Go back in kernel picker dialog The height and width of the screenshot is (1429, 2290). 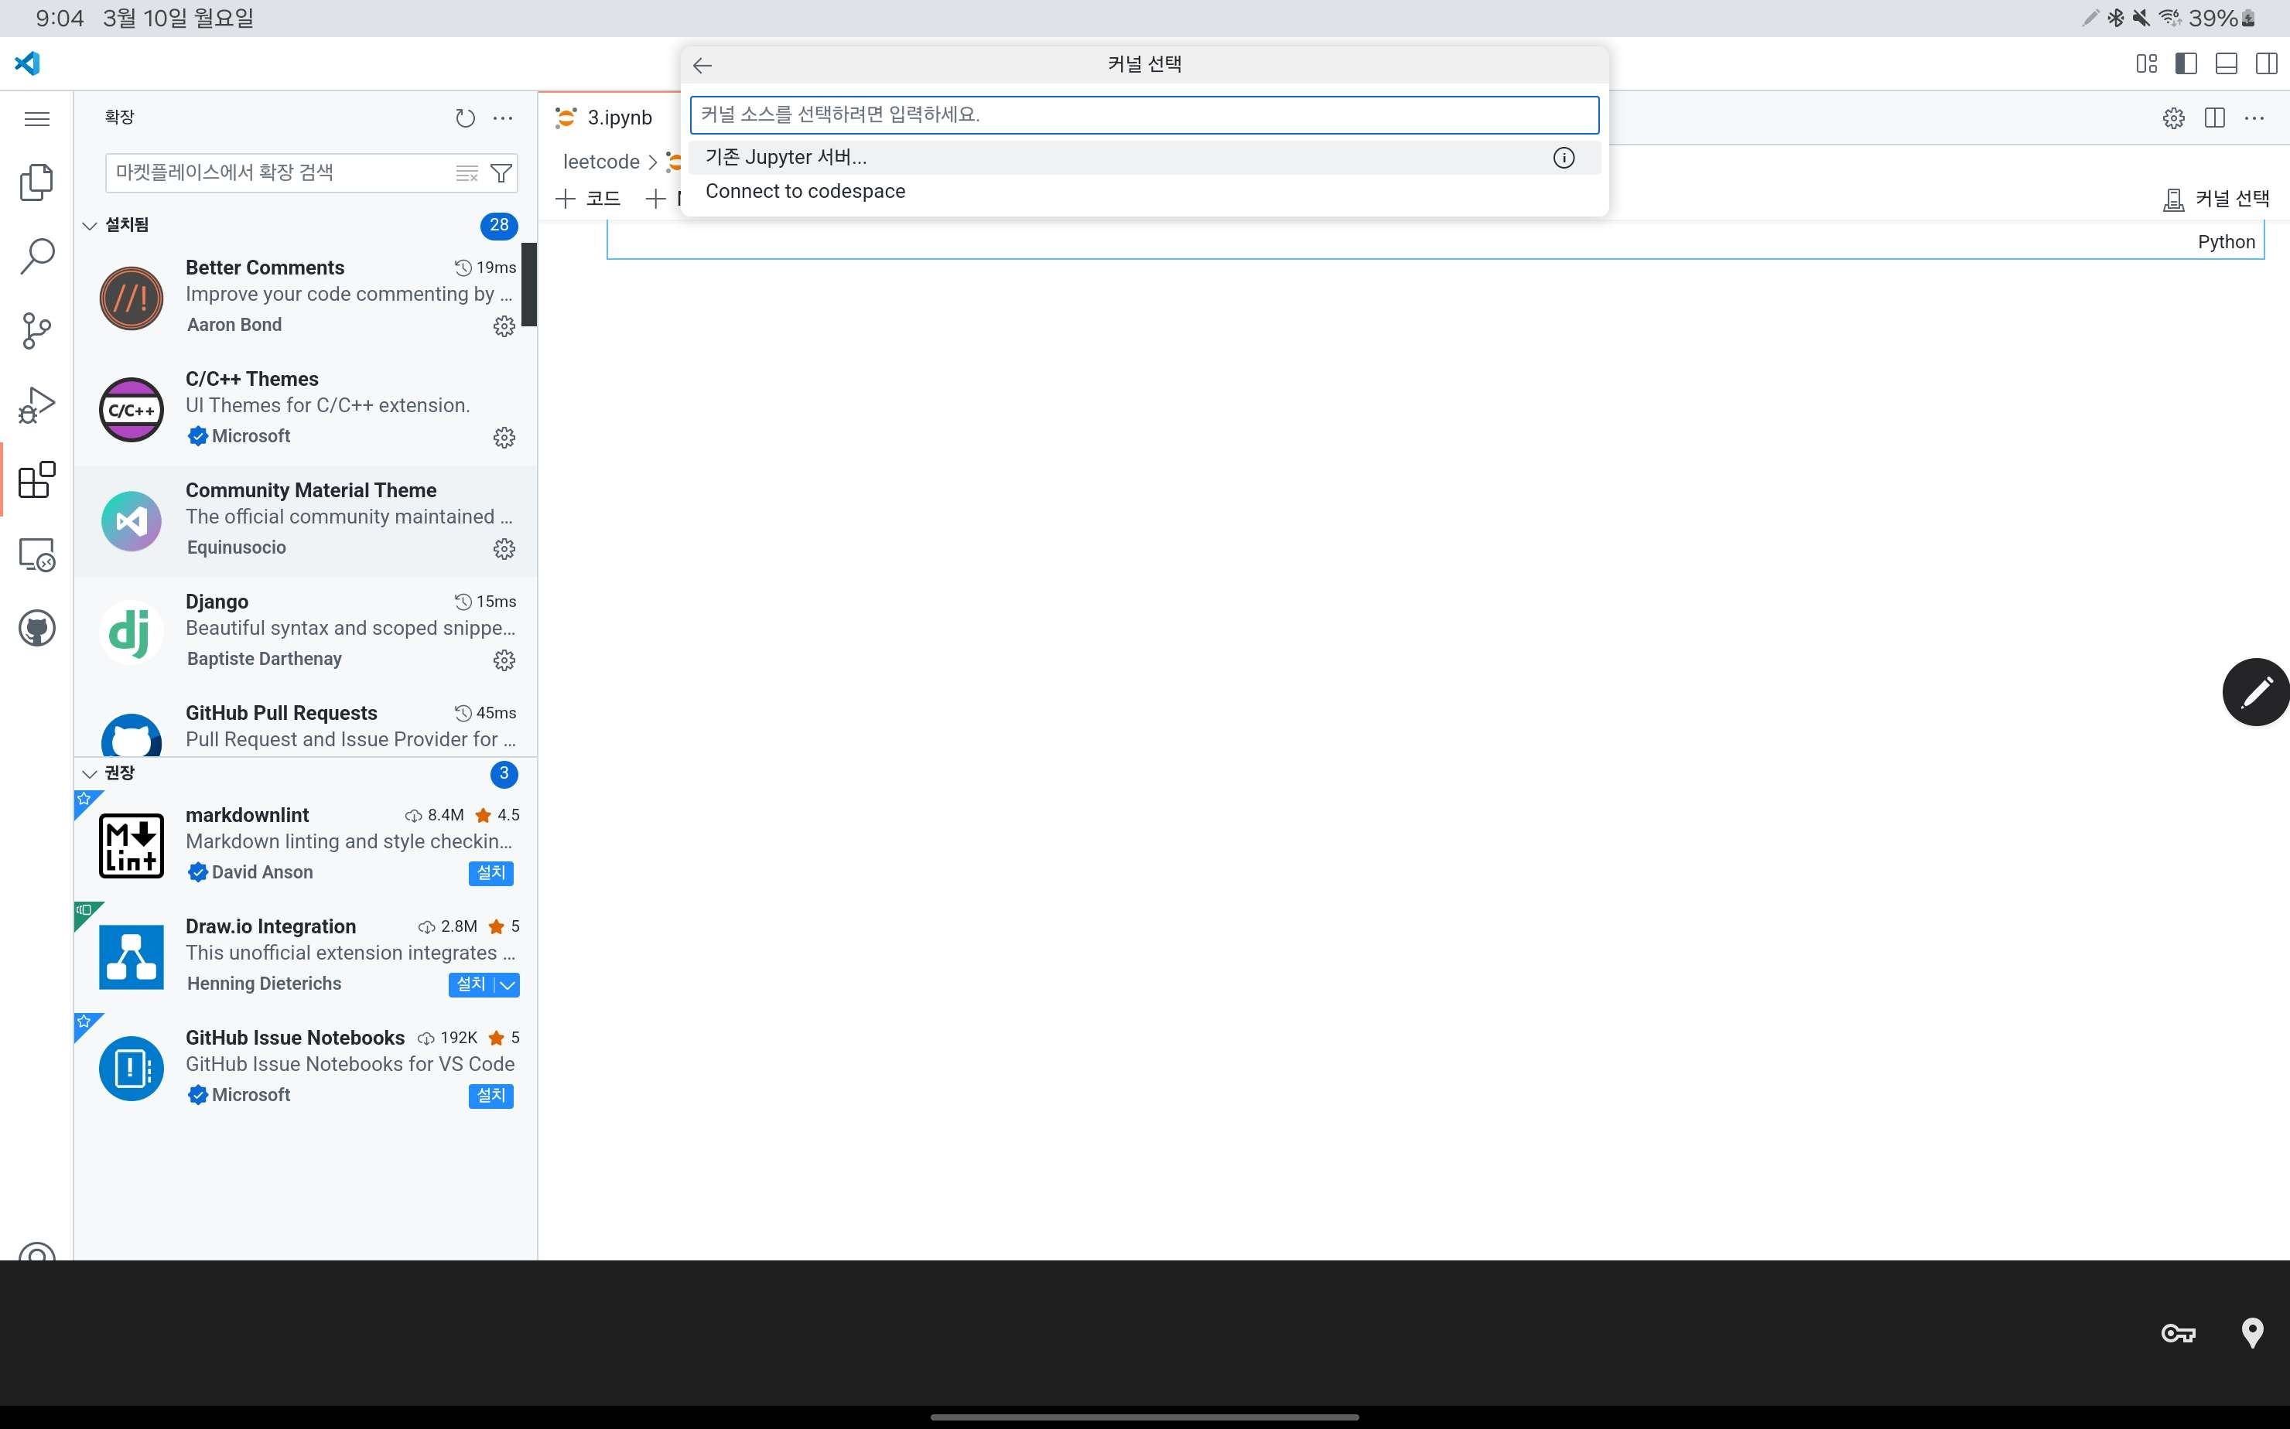pos(702,65)
